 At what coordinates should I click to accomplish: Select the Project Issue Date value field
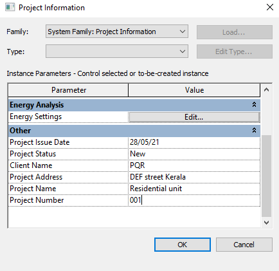(194, 142)
